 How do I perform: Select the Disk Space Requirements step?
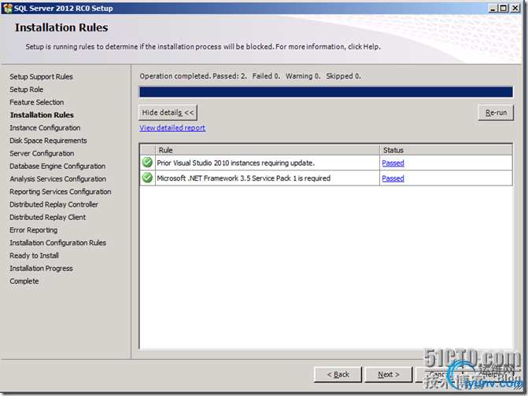coord(48,141)
